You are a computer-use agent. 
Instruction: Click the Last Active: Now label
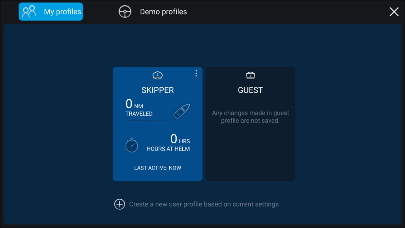pyautogui.click(x=157, y=168)
